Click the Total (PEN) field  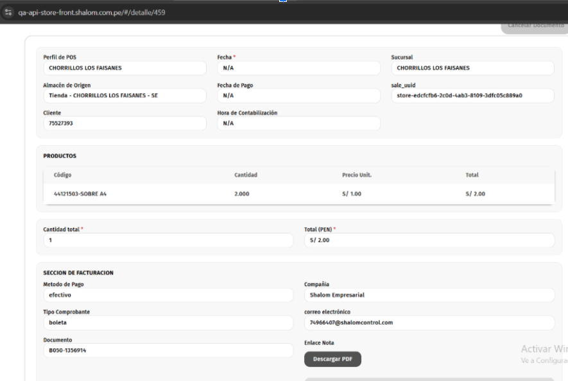pyautogui.click(x=429, y=240)
